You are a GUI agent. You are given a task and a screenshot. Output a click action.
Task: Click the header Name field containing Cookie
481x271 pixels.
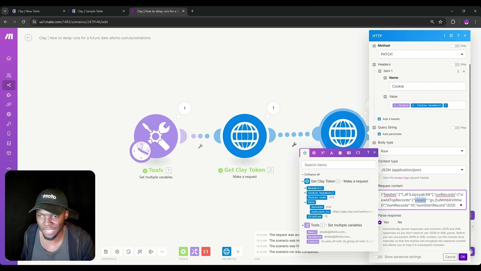click(428, 87)
